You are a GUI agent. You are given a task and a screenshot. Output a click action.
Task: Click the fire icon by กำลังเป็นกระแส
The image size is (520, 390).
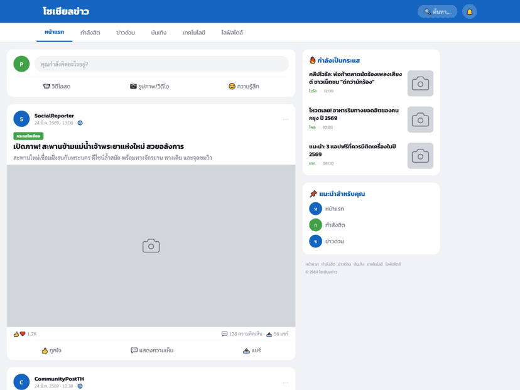point(312,60)
